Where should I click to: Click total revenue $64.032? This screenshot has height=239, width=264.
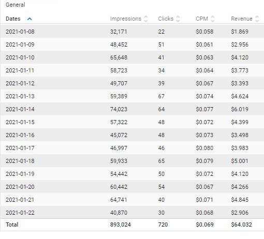[x=241, y=225]
